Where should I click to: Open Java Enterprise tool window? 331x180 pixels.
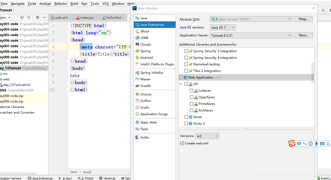[40, 178]
